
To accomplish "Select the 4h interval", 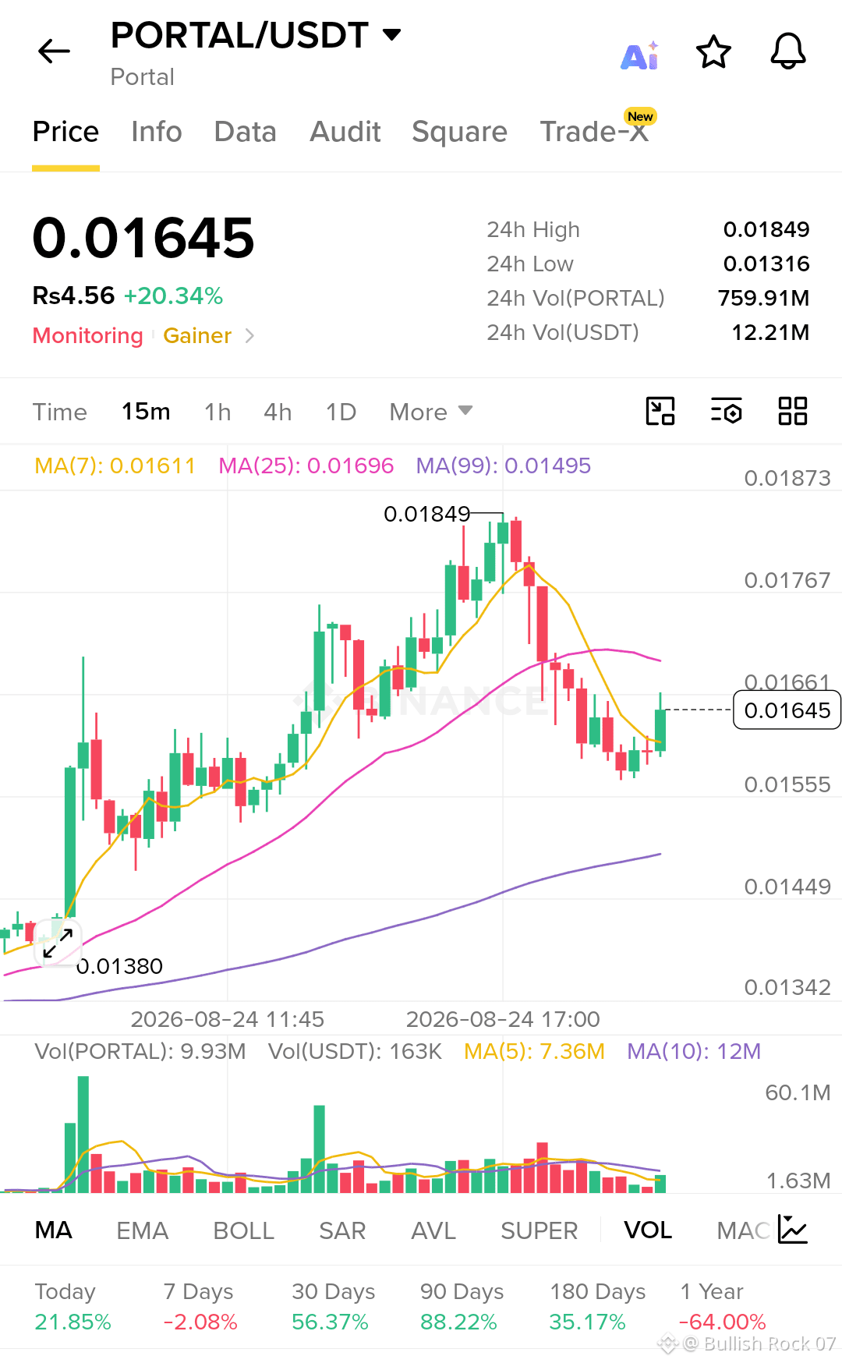I will coord(278,412).
